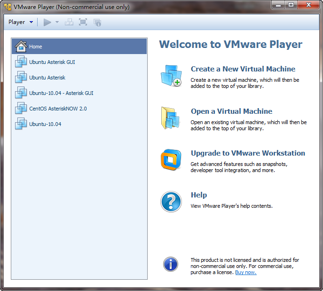Click the blue information icon
The height and width of the screenshot is (291, 323).
171,264
